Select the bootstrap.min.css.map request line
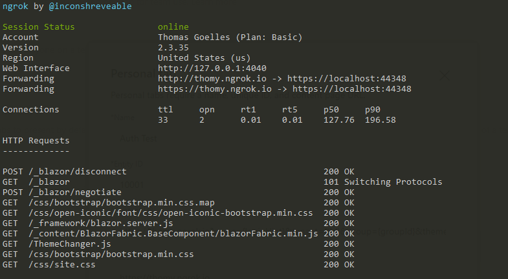The image size is (508, 279). [178, 203]
